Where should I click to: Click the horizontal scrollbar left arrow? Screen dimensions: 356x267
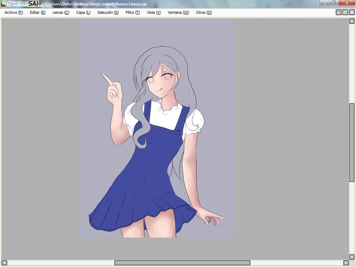coord(4,263)
